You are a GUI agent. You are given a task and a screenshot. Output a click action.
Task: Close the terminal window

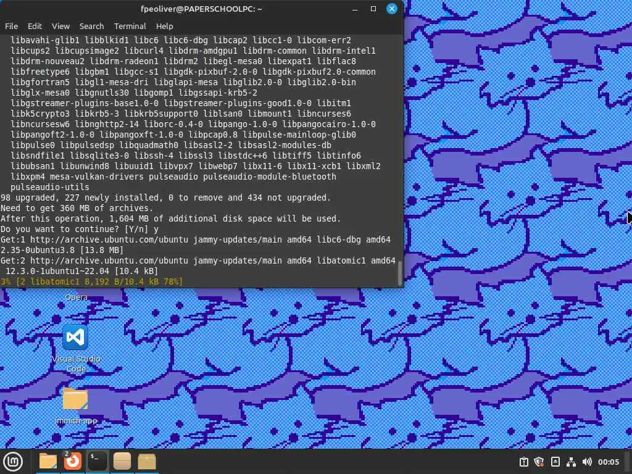point(392,9)
